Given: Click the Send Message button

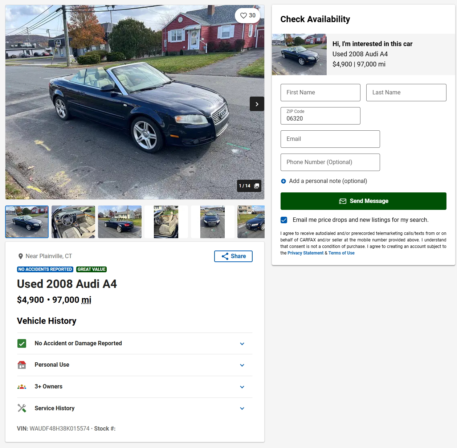Looking at the screenshot, I should click(x=363, y=201).
